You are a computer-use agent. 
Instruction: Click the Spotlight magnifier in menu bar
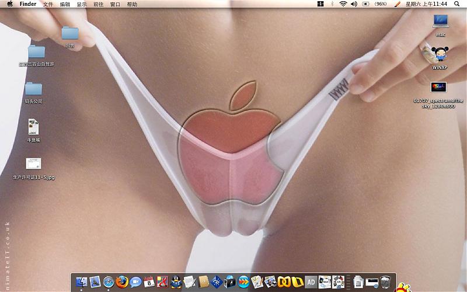[457, 4]
